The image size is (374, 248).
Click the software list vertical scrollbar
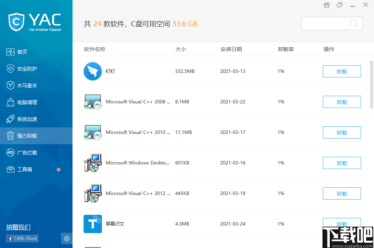372,84
